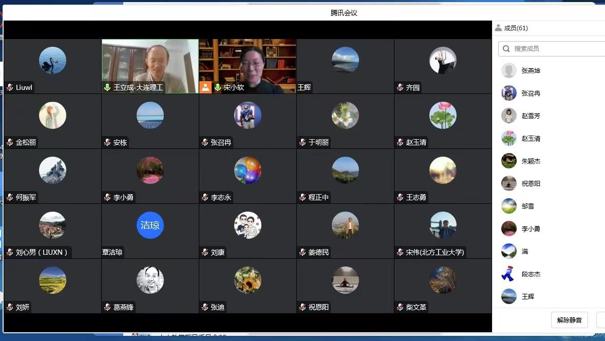Click the muted mic icon on 柴文革's tile
This screenshot has height=341, width=605.
(400, 307)
